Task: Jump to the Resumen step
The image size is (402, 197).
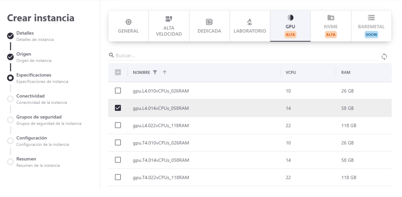Action: coord(26,159)
